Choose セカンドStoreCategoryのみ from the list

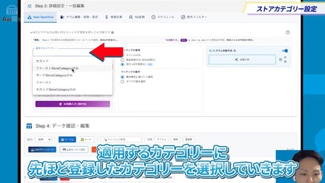click(72, 90)
